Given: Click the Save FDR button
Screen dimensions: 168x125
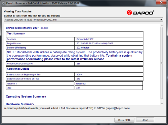Looking at the screenshot, I should (x=124, y=120).
